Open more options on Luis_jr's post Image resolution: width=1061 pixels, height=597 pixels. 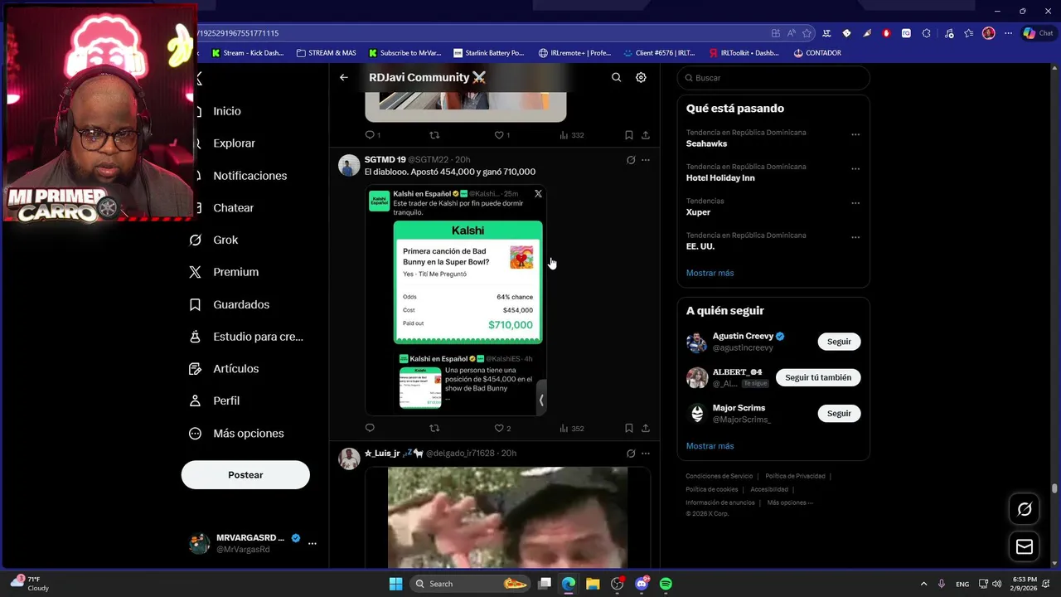(646, 454)
